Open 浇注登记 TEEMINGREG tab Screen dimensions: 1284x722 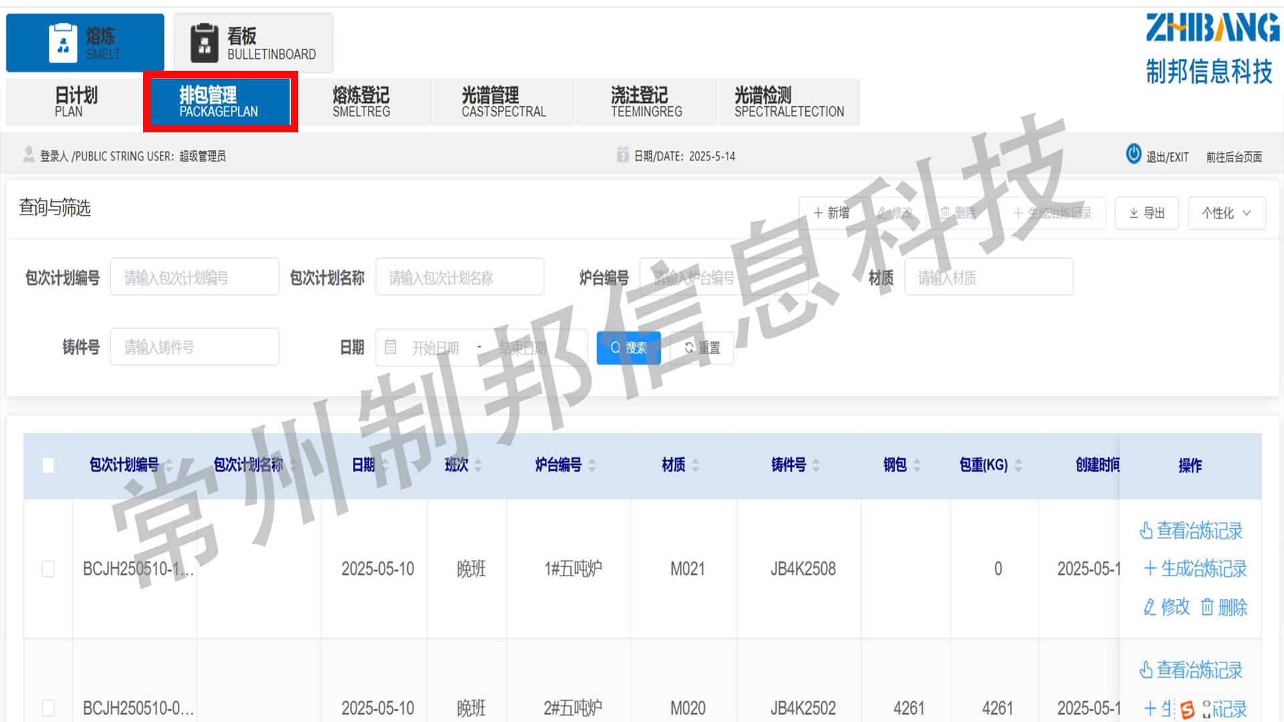pos(646,102)
